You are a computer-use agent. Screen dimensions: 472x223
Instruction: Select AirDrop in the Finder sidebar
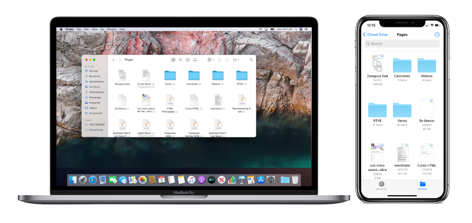92,71
